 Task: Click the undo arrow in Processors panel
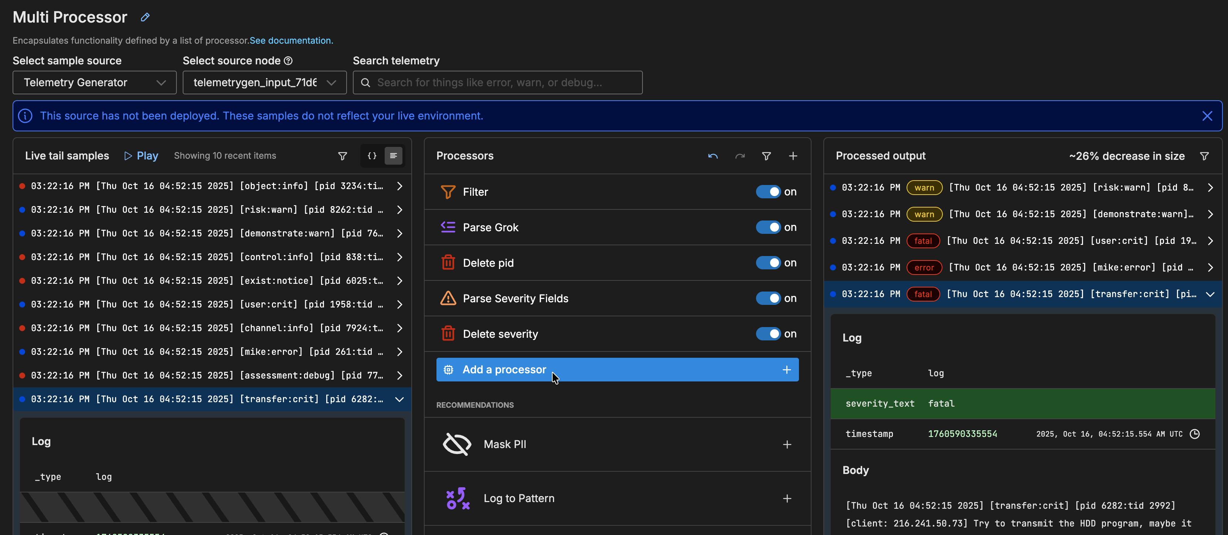[713, 156]
